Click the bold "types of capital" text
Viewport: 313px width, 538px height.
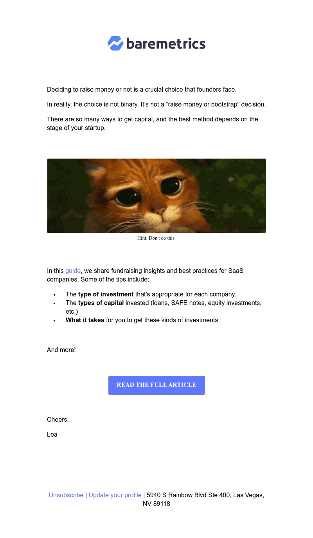click(x=101, y=303)
